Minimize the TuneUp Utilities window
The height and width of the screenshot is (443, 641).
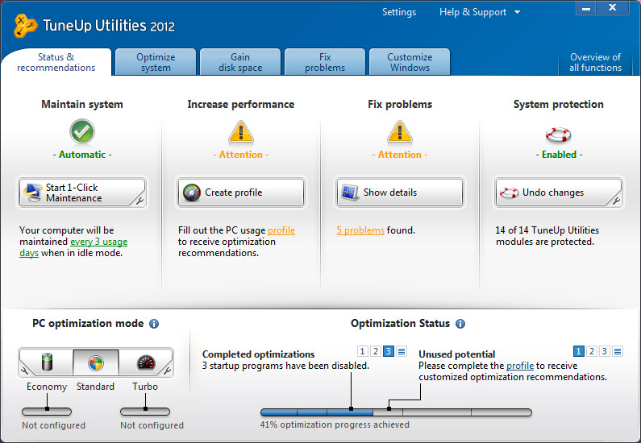[586, 7]
